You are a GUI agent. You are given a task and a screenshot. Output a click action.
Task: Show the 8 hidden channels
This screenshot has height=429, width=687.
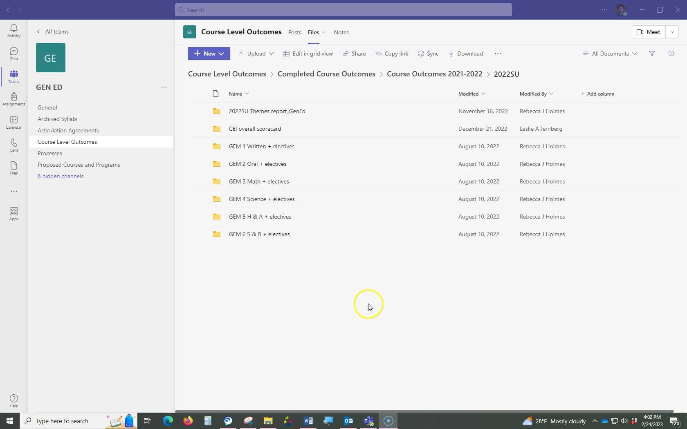pos(61,176)
